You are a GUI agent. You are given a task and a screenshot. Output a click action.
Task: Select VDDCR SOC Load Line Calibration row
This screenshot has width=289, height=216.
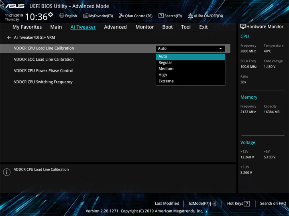(44, 60)
